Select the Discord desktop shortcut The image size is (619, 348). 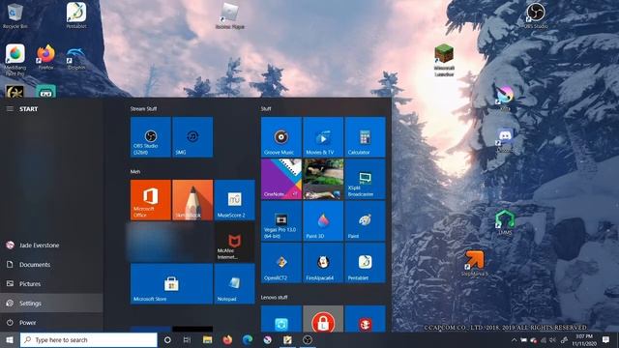click(x=505, y=140)
